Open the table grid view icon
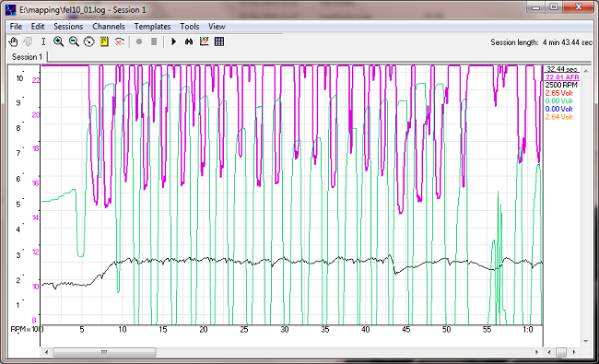599x364 pixels. [219, 41]
